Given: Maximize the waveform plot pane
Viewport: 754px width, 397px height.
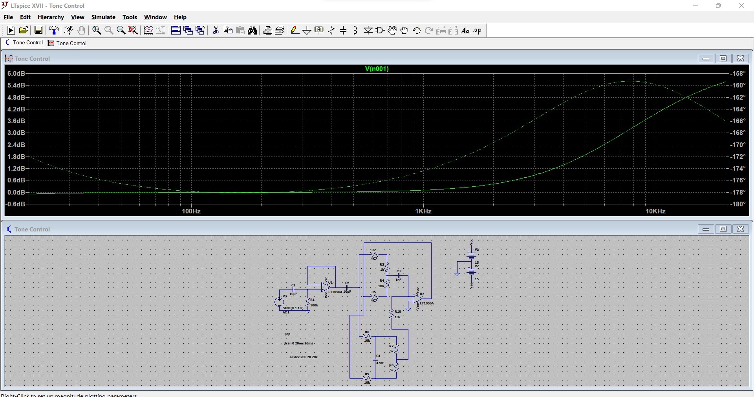Looking at the screenshot, I should pos(723,58).
